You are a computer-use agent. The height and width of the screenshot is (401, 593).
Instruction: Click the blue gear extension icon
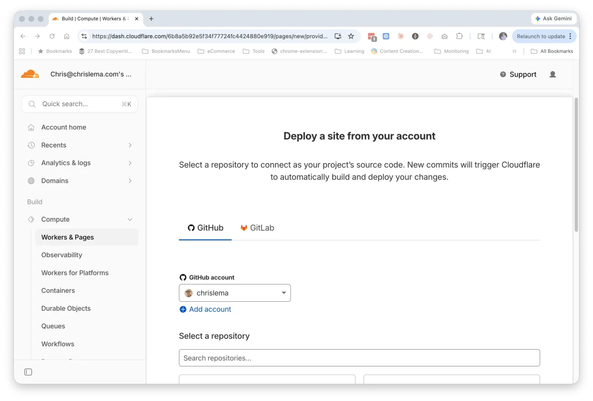386,36
